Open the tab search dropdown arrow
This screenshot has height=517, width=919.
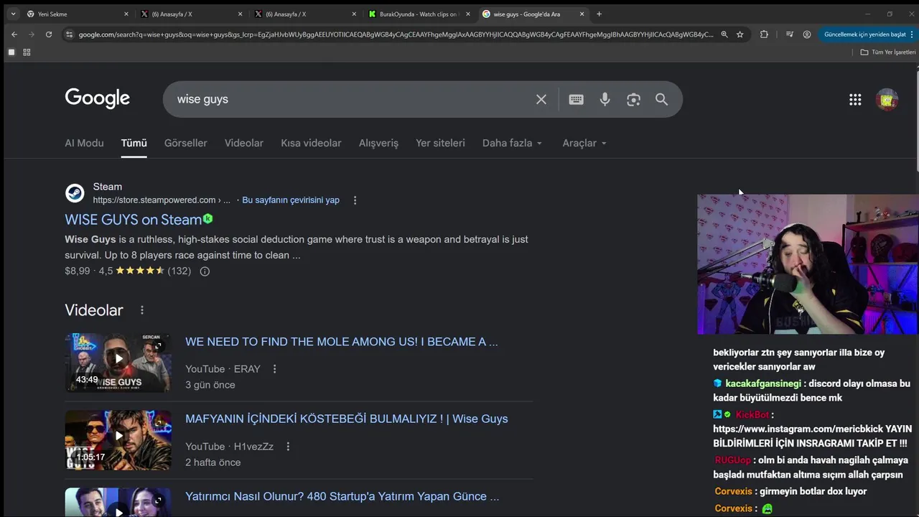13,14
